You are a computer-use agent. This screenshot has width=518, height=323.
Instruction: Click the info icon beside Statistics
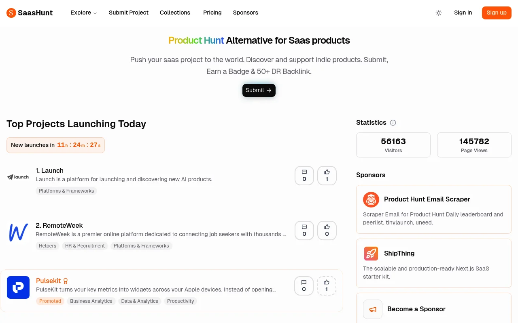pyautogui.click(x=393, y=123)
